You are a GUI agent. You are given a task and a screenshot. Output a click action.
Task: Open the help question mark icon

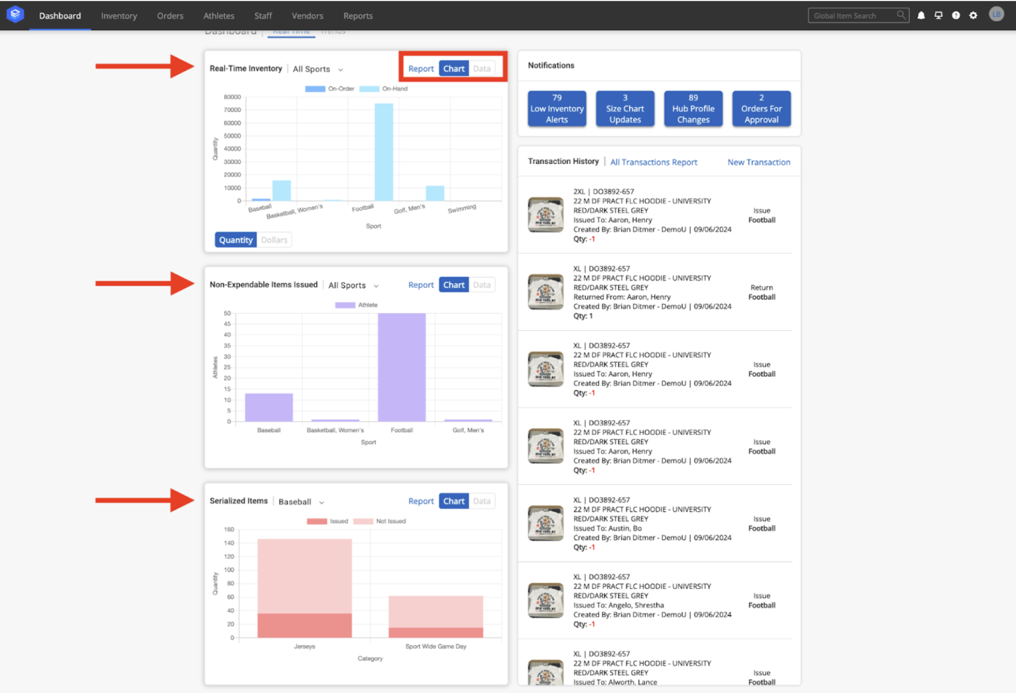956,15
